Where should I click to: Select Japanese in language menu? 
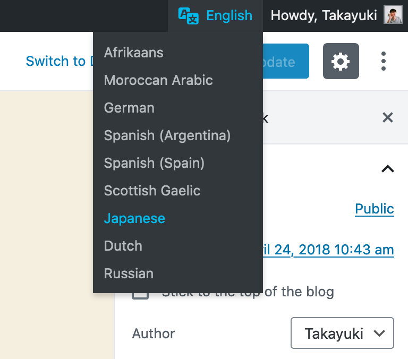pos(134,218)
